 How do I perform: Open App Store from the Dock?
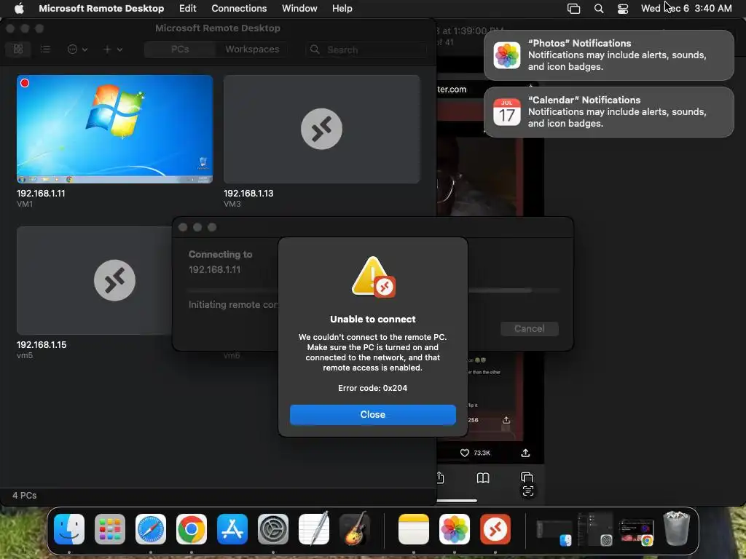point(232,529)
